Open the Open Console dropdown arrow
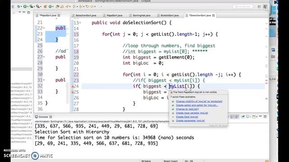This screenshot has width=289, height=162. (x=257, y=117)
